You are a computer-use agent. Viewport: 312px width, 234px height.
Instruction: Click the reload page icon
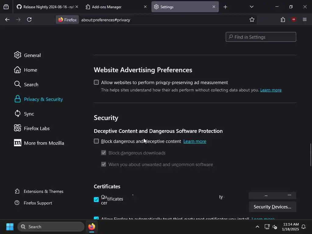[x=29, y=19]
